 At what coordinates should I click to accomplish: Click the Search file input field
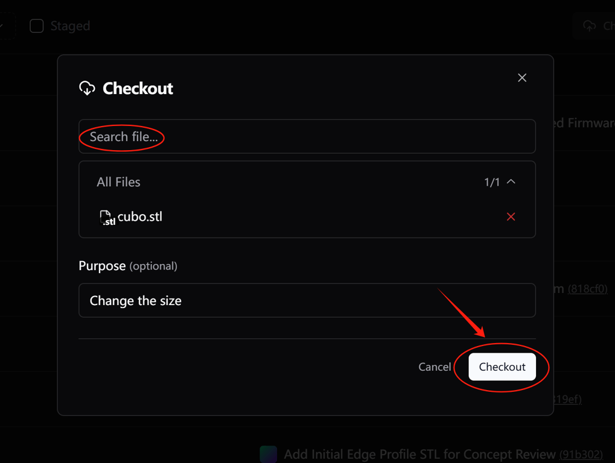(307, 136)
